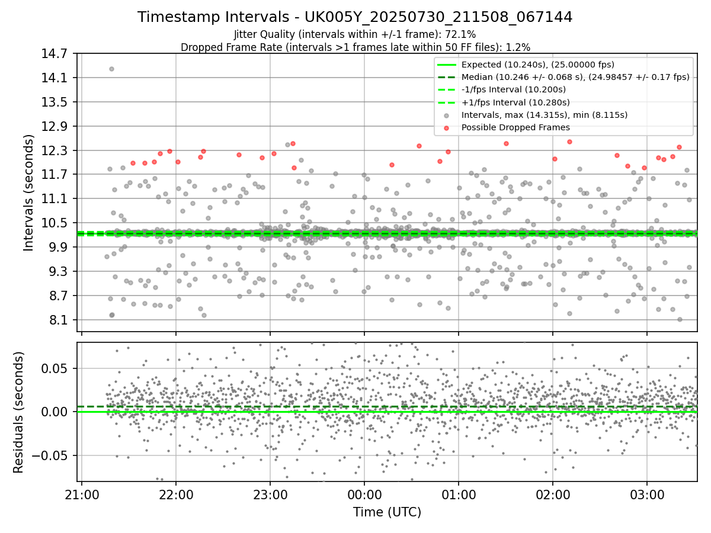This screenshot has height=533, width=711.
Task: Click the gray marker icon in the legend
Action: (447, 115)
